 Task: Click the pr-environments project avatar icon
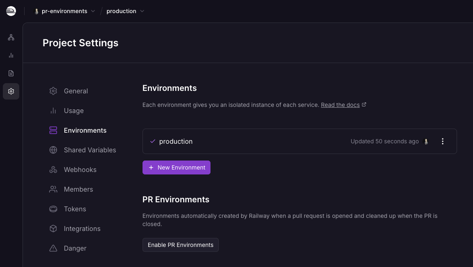tap(36, 11)
